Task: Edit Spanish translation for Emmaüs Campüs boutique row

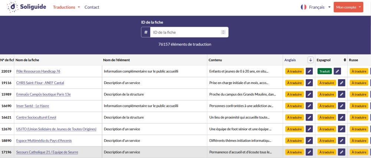Action: pyautogui.click(x=342, y=94)
